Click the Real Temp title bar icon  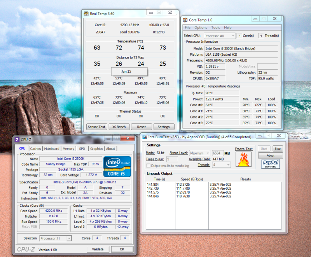pyautogui.click(x=86, y=14)
